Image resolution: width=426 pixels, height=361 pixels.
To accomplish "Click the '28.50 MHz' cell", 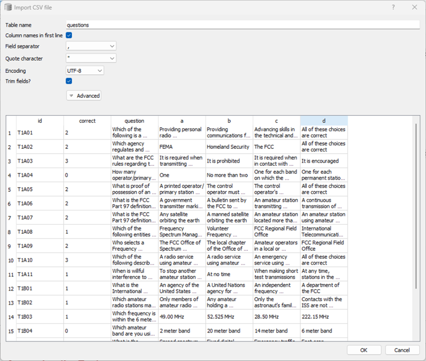I will pyautogui.click(x=276, y=317).
